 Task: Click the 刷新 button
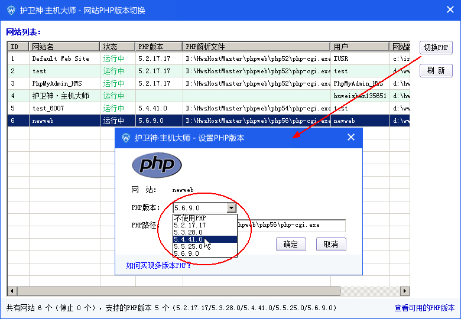(436, 71)
